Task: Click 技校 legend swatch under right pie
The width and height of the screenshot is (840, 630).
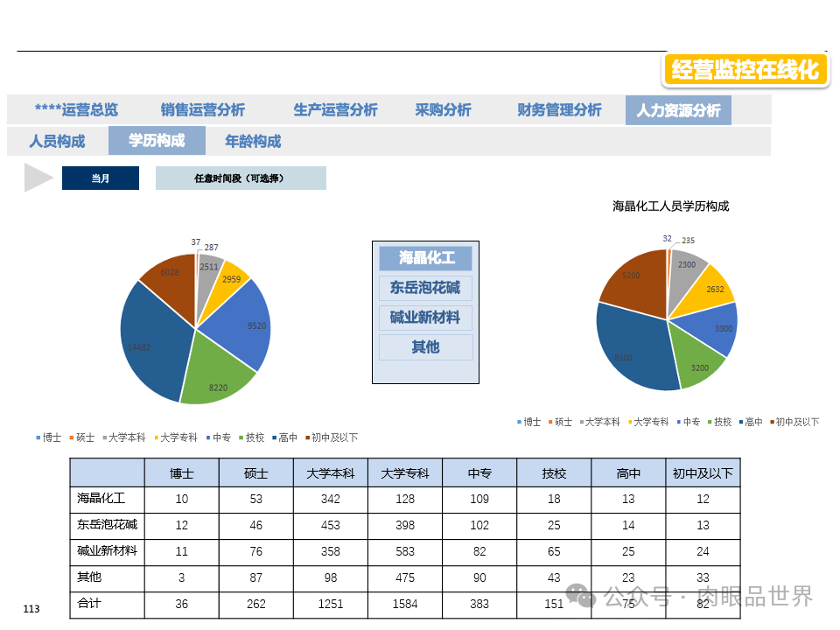Action: click(x=710, y=422)
